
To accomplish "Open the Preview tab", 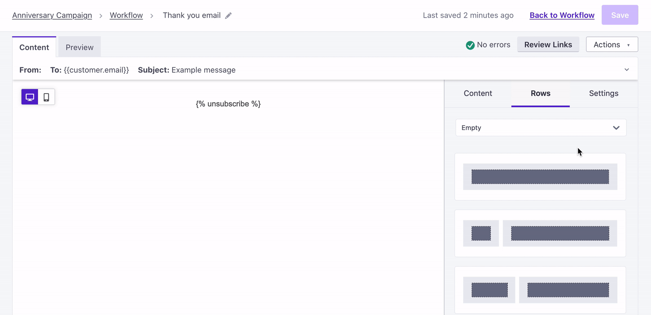I will pyautogui.click(x=80, y=47).
